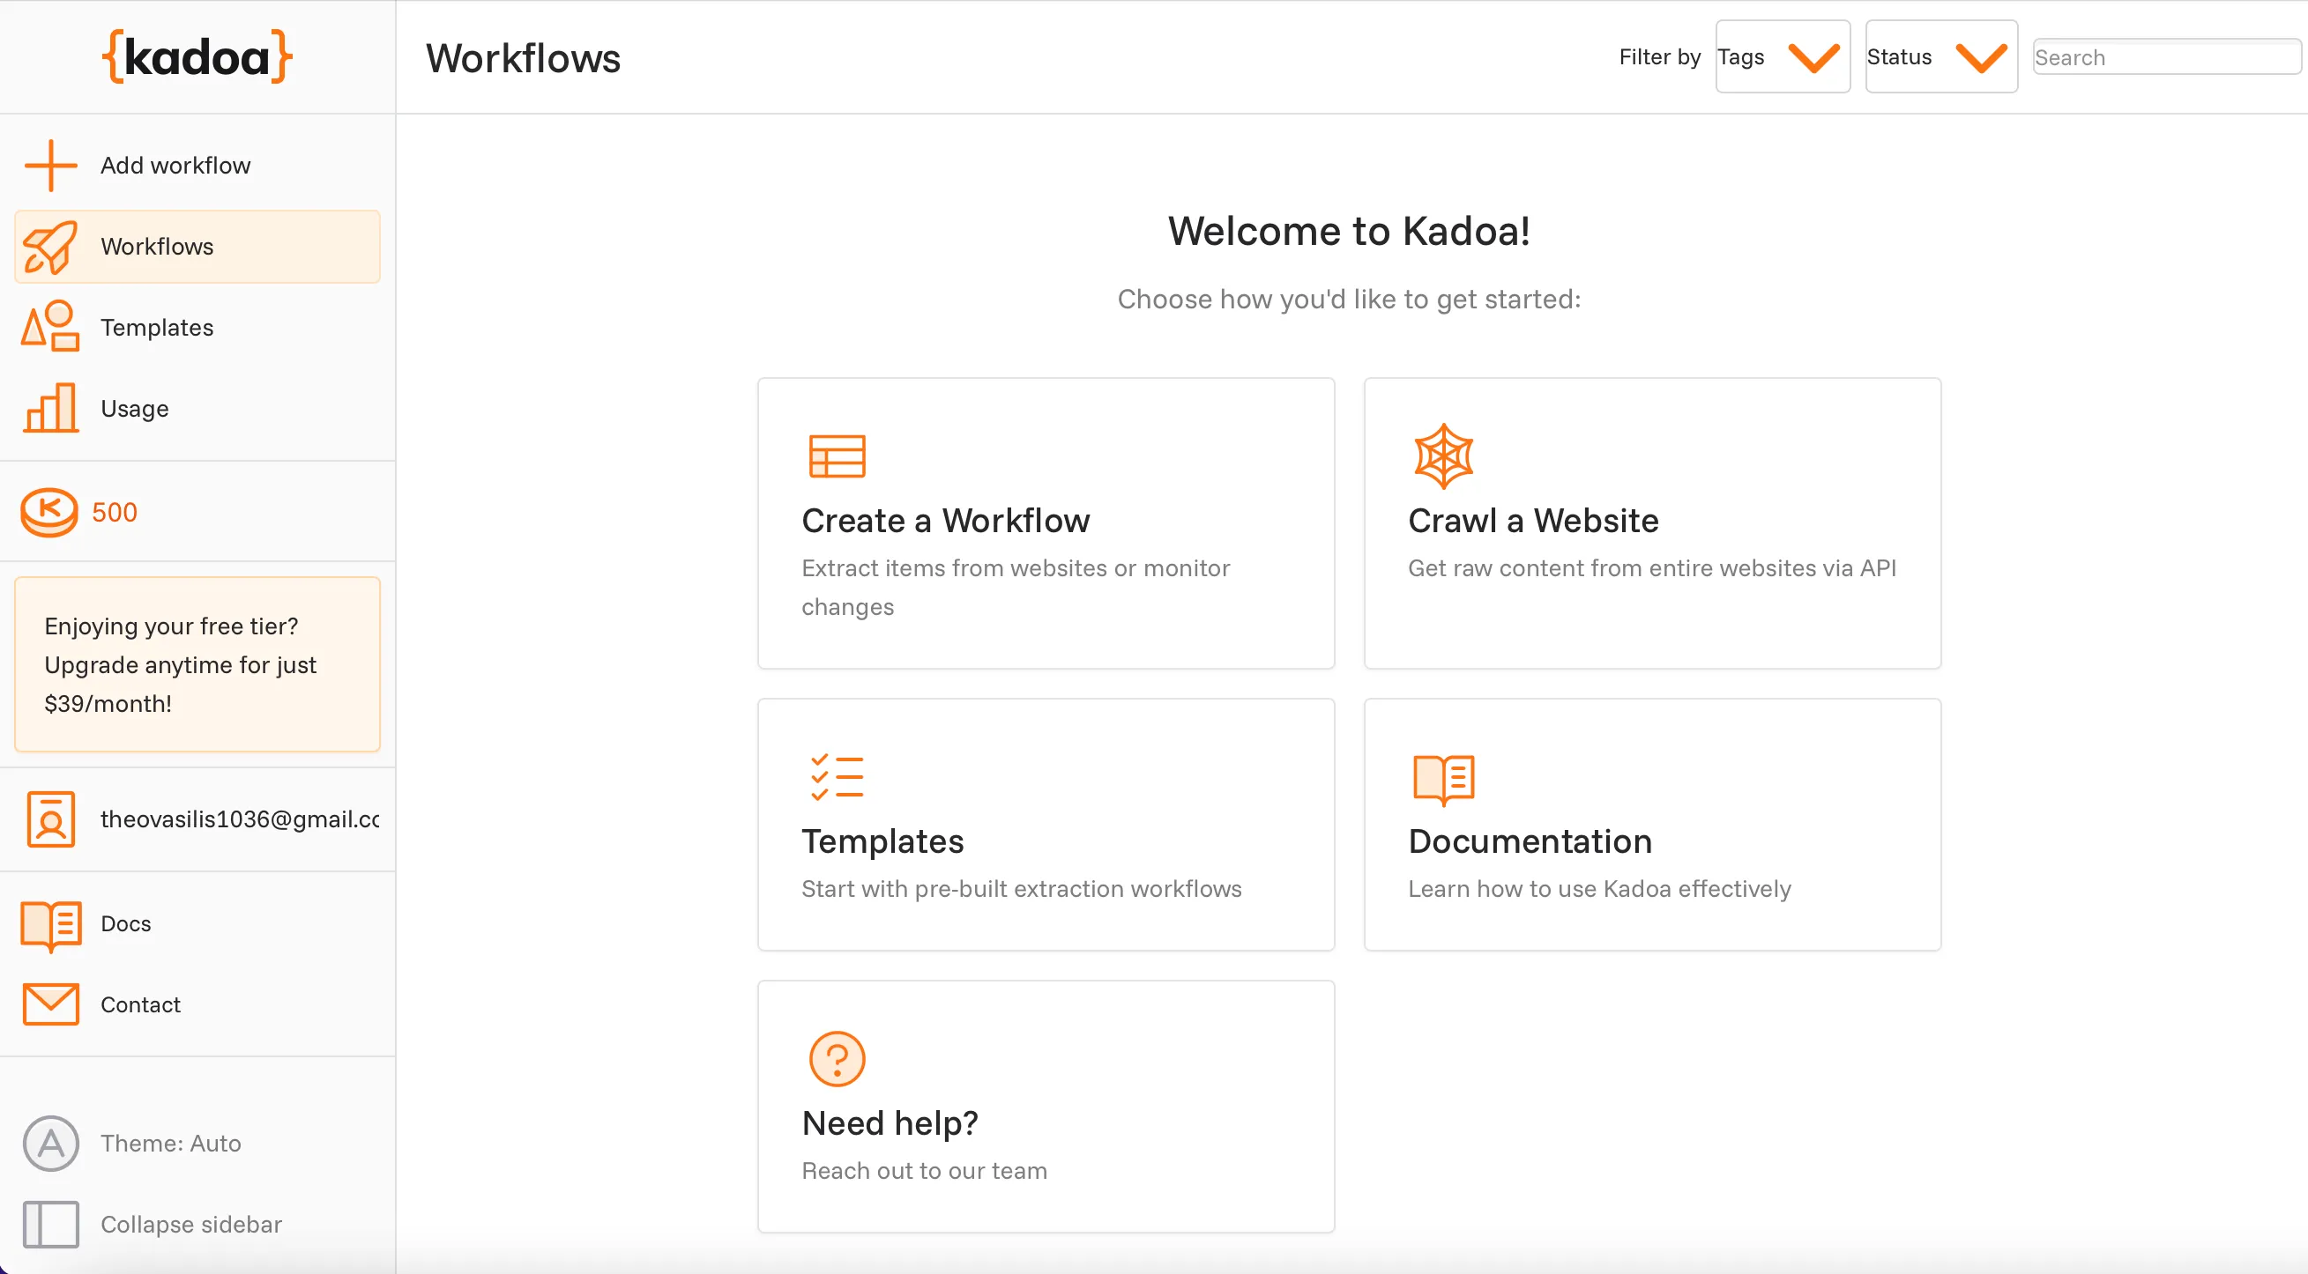Click the 'Filter by' label
Viewport: 2308px width, 1274px height.
(1659, 56)
